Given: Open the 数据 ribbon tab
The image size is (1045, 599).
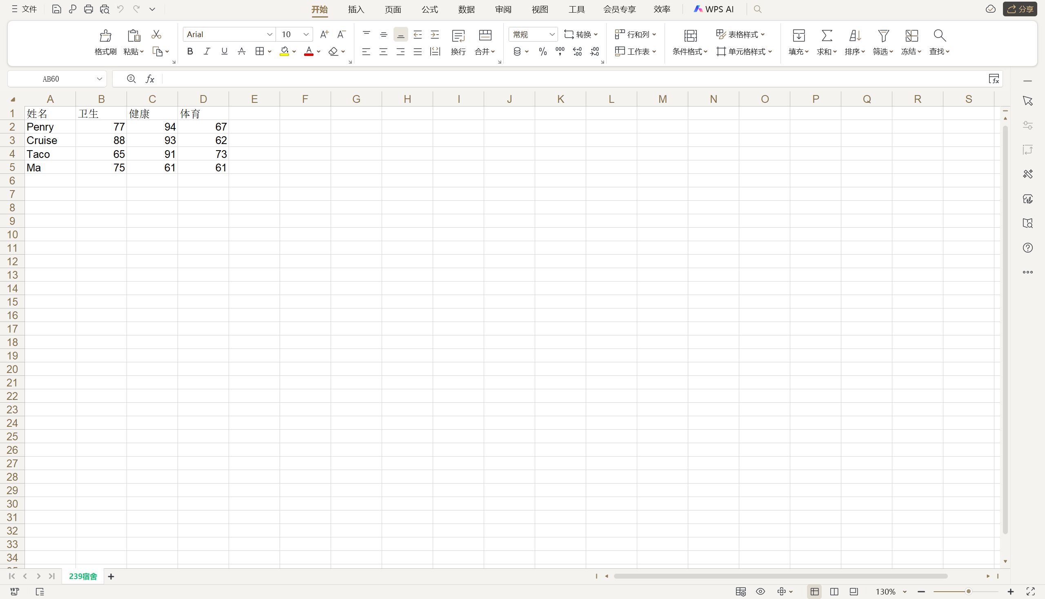Looking at the screenshot, I should pos(466,9).
